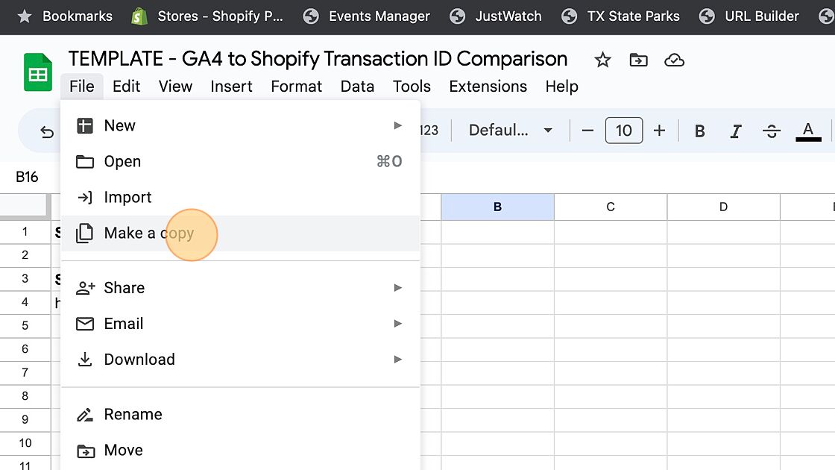Click the font size input field

[623, 131]
